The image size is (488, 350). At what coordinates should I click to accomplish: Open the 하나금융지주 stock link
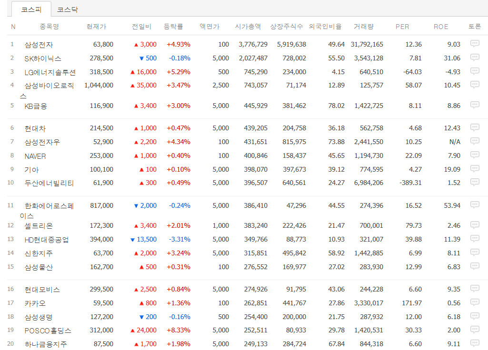pyautogui.click(x=45, y=344)
